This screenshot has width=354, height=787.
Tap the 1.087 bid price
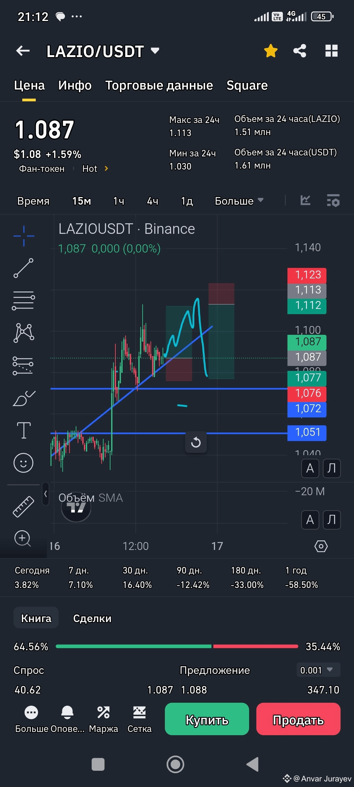point(160,690)
